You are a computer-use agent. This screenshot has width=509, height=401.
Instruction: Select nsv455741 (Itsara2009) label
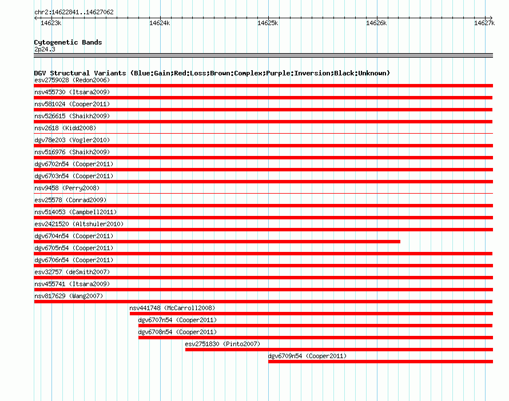(x=72, y=284)
